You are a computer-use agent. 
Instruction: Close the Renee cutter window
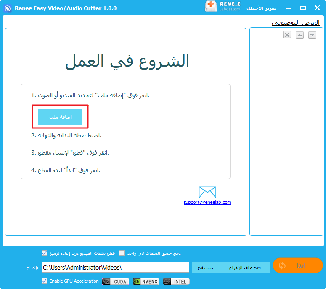click(317, 8)
